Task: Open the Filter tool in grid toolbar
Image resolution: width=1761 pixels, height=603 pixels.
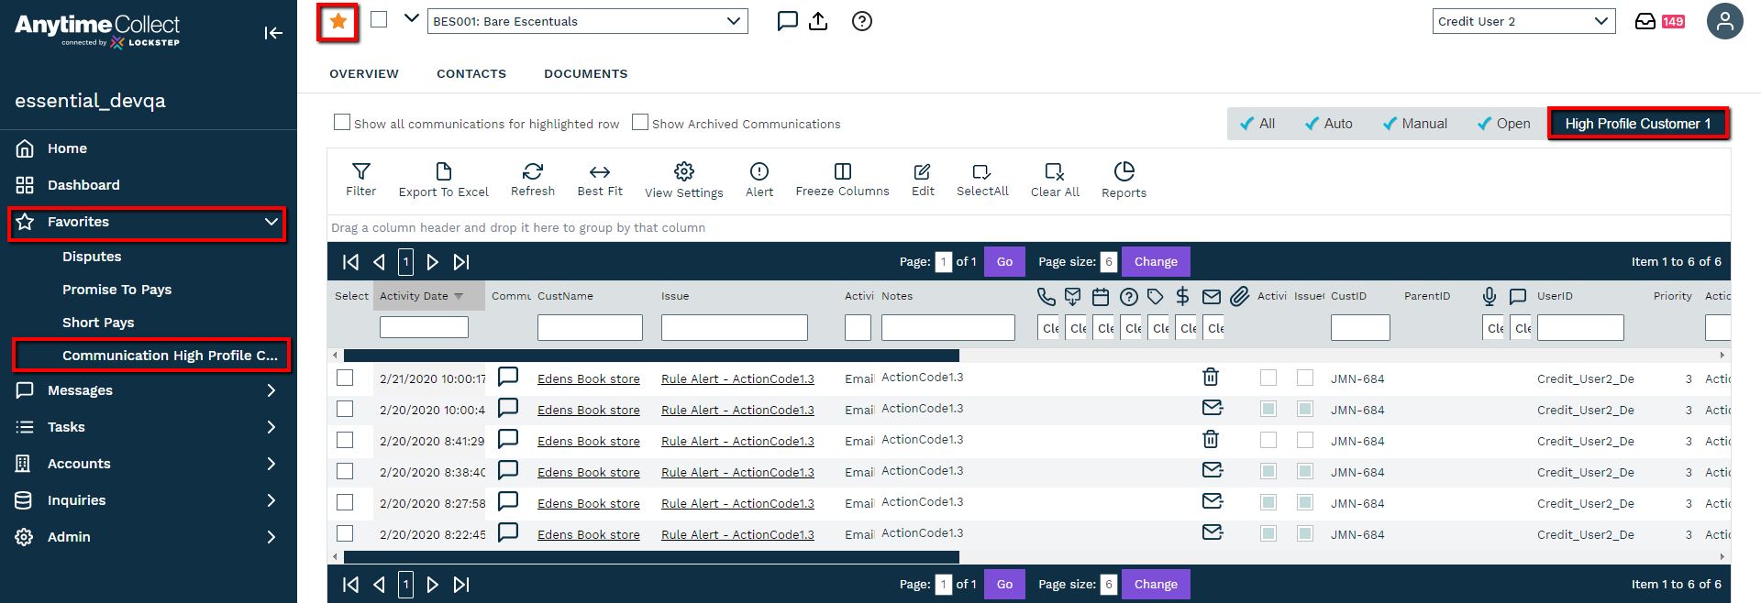Action: pyautogui.click(x=360, y=179)
